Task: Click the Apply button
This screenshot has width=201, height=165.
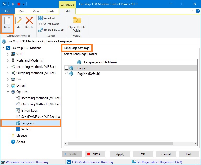Action: point(120,154)
